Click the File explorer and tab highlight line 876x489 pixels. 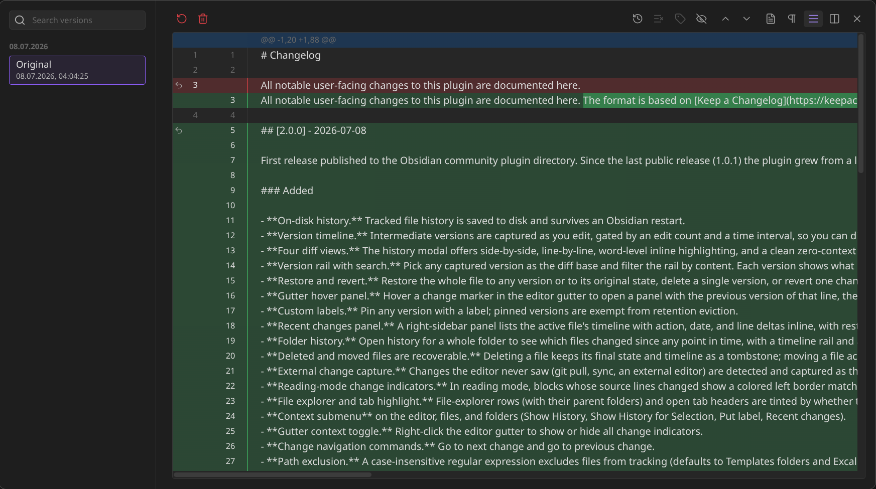click(x=559, y=401)
